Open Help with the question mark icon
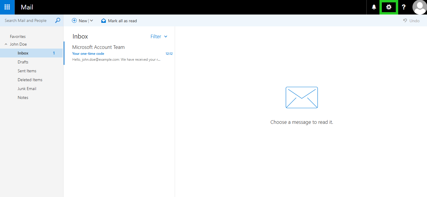This screenshot has width=427, height=197. coord(404,7)
